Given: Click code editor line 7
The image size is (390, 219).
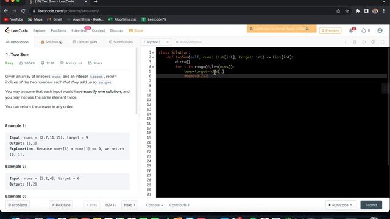Looking at the screenshot, I should pyautogui.click(x=271, y=81).
